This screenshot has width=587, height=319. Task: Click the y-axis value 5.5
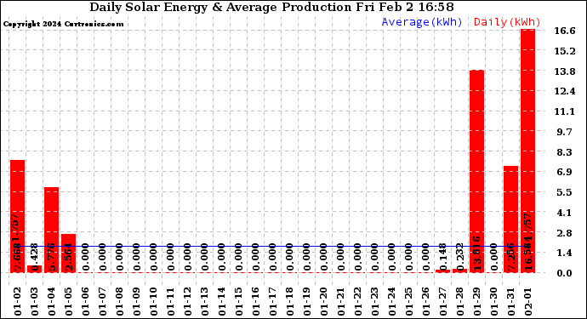(x=565, y=192)
